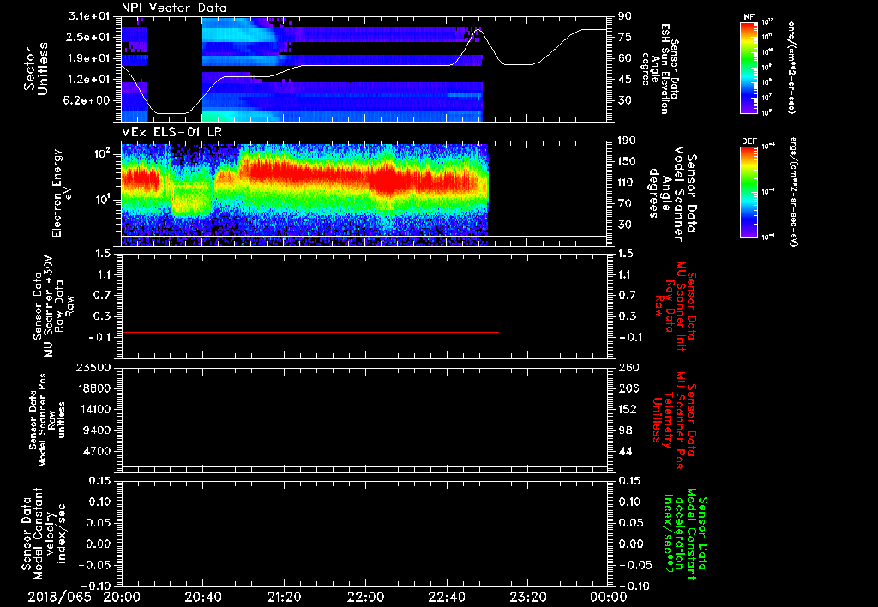Click the "Model Scanner Pos Raw unitless" axis title
Viewport: 878px width, 607px height.
click(47, 420)
